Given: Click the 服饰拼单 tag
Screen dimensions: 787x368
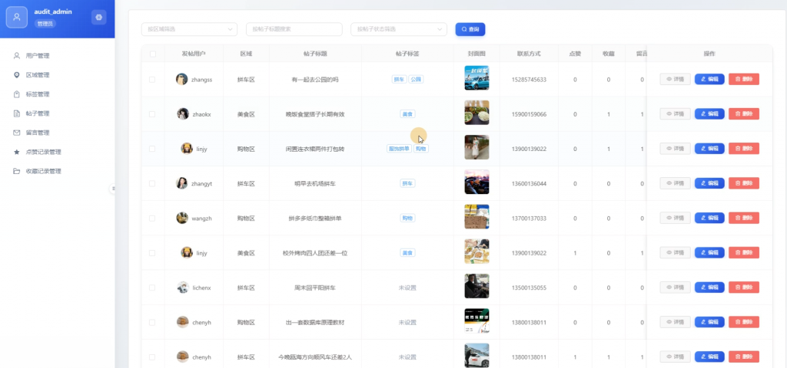Looking at the screenshot, I should [399, 149].
